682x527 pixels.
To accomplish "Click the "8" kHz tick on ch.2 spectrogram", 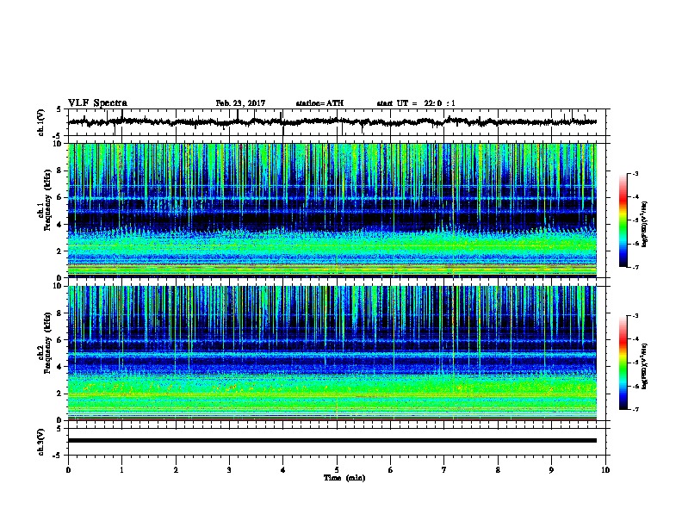I will pyautogui.click(x=60, y=313).
